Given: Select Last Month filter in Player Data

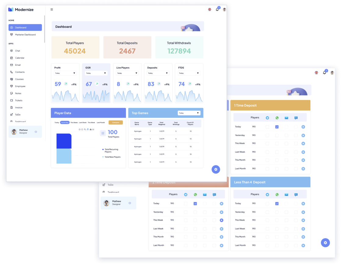Looking at the screenshot, I should tap(101, 122).
